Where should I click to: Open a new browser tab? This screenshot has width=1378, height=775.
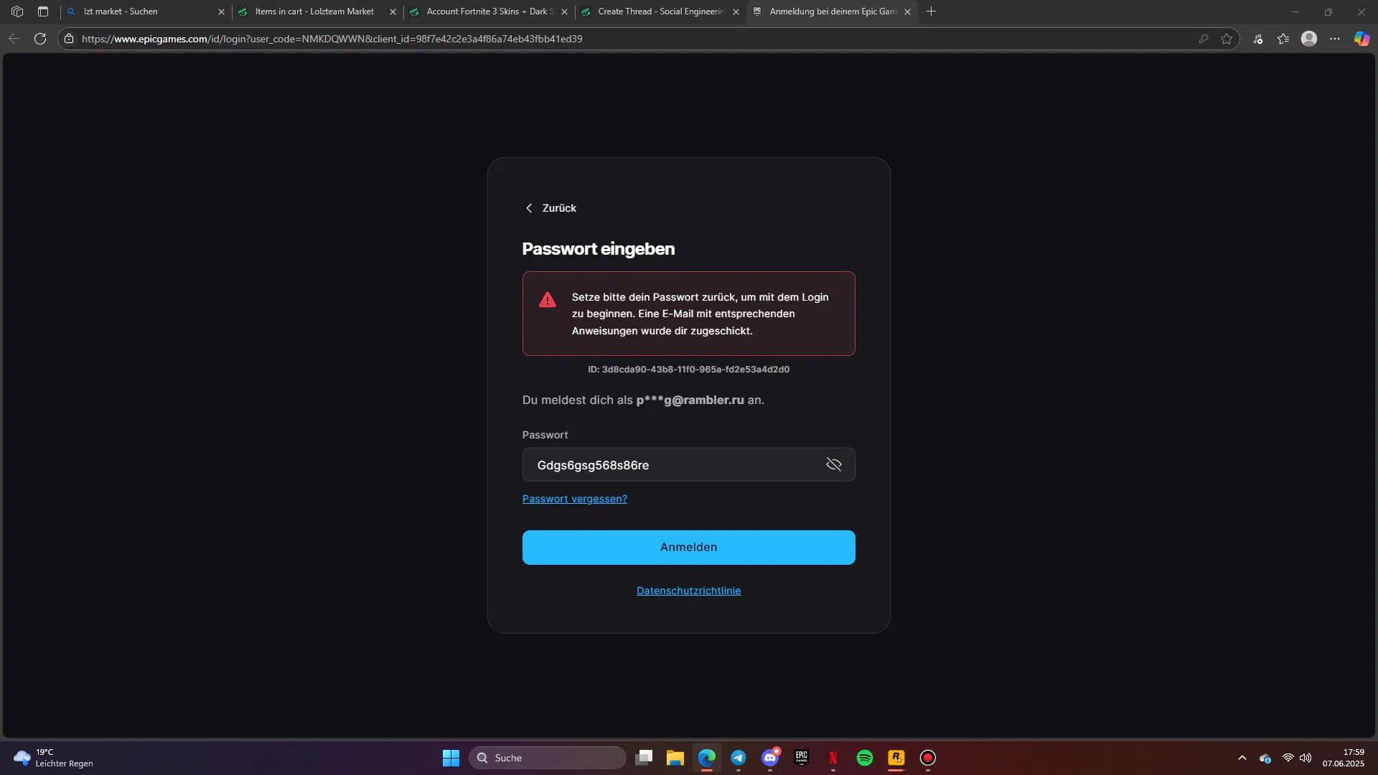931,11
